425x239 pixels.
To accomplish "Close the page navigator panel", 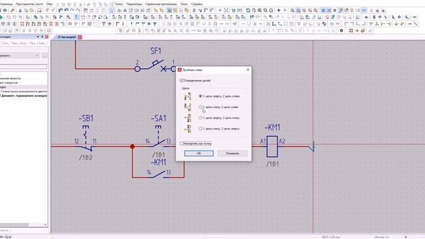I will click(46, 37).
